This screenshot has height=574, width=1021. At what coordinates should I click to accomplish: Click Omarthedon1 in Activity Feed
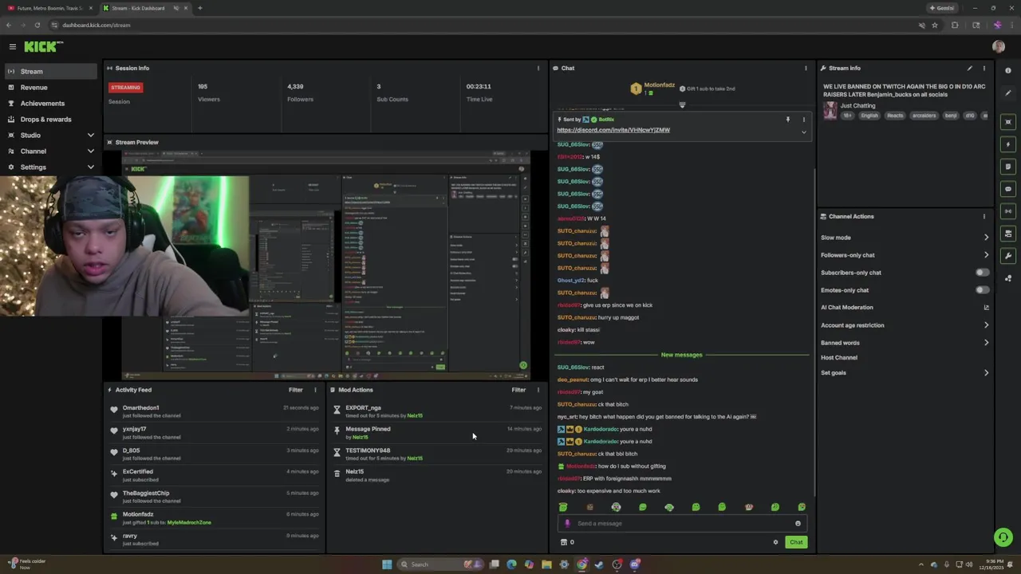pos(140,408)
